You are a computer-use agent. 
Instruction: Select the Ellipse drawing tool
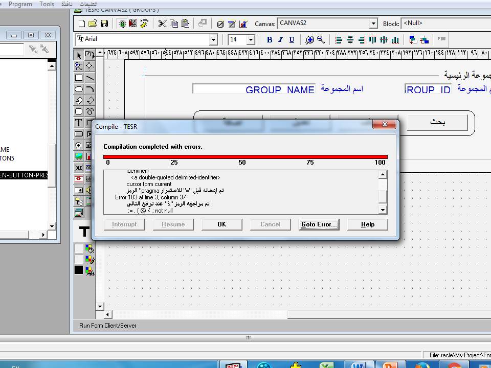[x=79, y=89]
